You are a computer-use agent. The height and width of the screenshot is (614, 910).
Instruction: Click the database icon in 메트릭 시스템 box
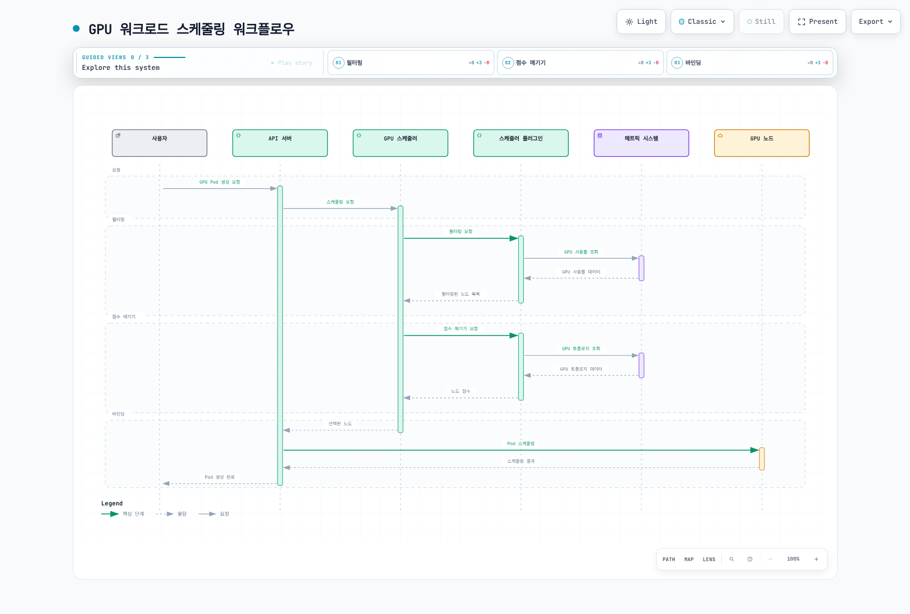click(599, 135)
